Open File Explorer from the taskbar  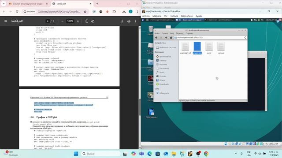(174, 154)
